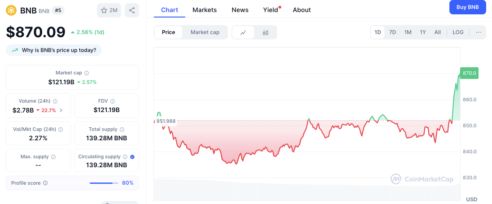
Task: Switch to line chart view icon
Action: point(243,32)
